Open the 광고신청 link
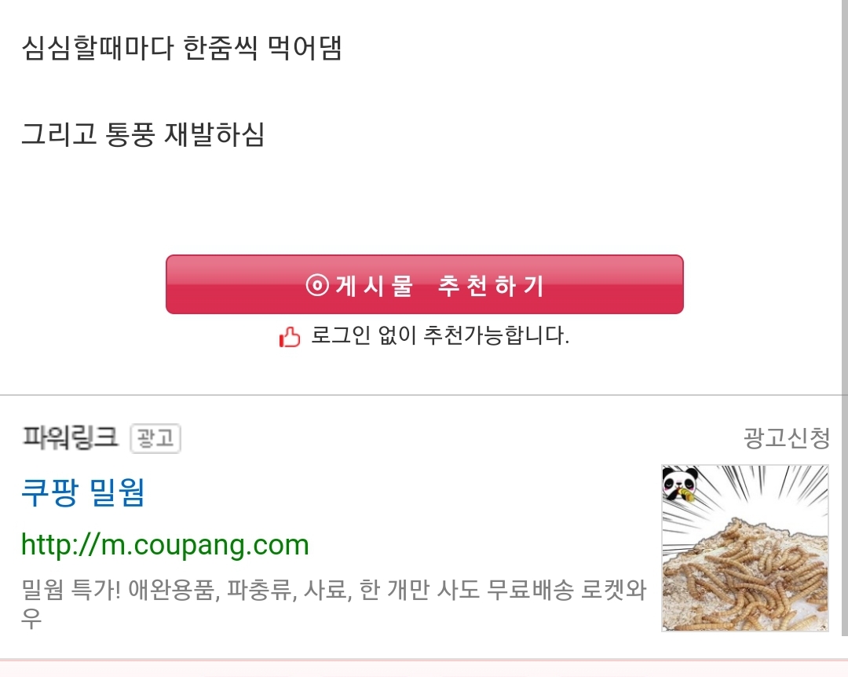The image size is (848, 677). pos(786,438)
